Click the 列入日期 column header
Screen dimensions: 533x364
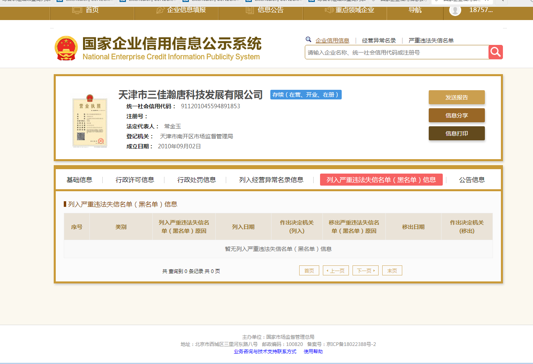tap(243, 227)
